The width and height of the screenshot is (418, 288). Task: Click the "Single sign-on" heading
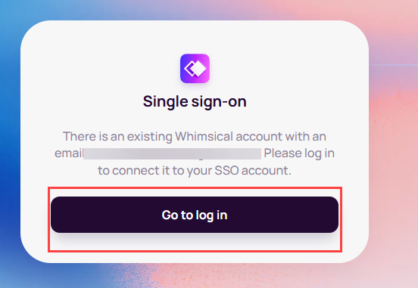pos(195,102)
